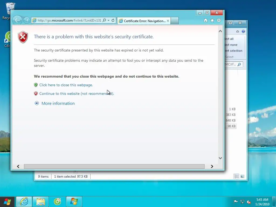Click the page heading about security certificate
Screen dimensions: 276x207
click(x=94, y=37)
